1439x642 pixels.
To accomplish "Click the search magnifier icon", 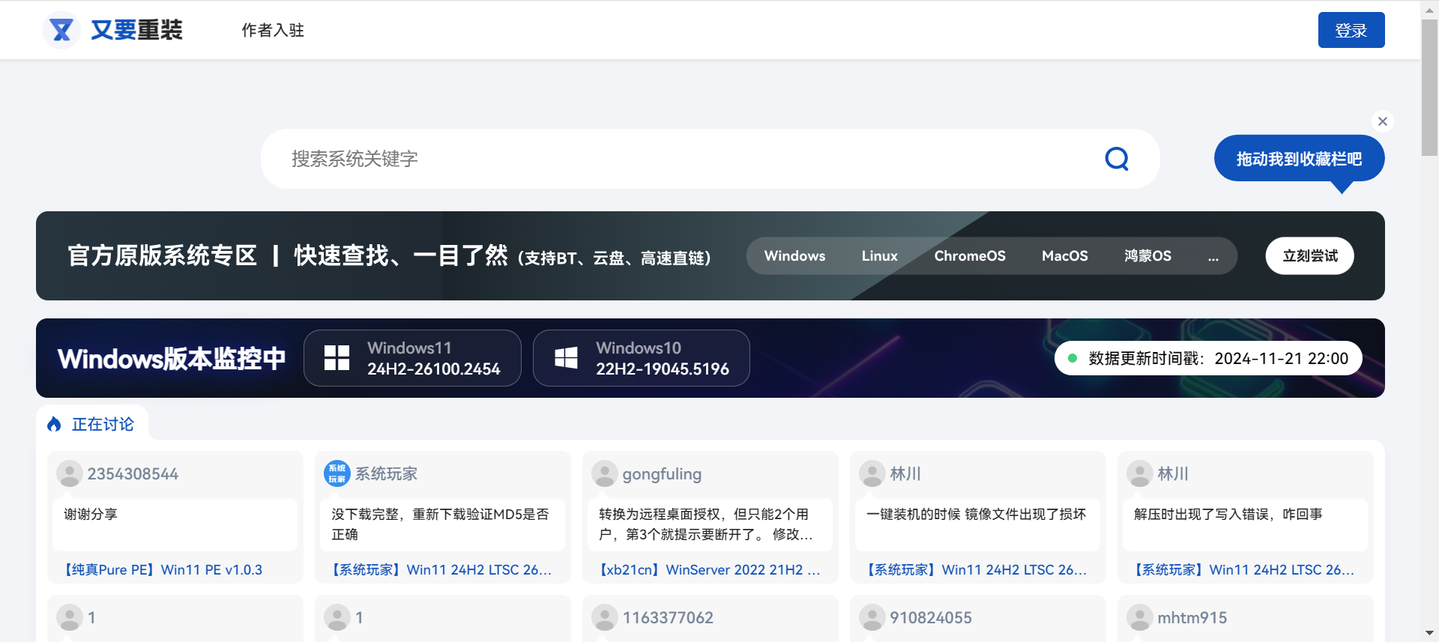I will (x=1117, y=159).
